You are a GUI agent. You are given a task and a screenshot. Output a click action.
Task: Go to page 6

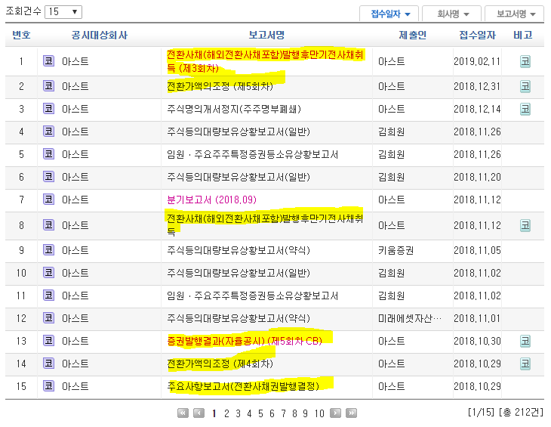coord(272,413)
